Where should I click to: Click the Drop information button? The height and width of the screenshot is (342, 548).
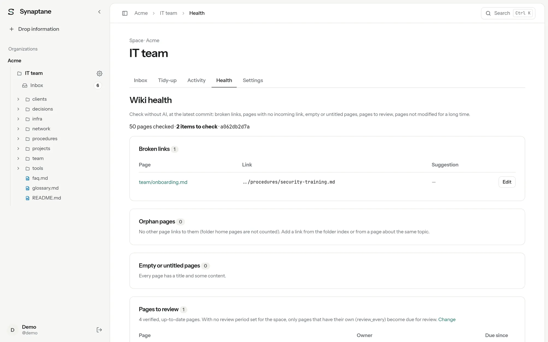coord(34,29)
